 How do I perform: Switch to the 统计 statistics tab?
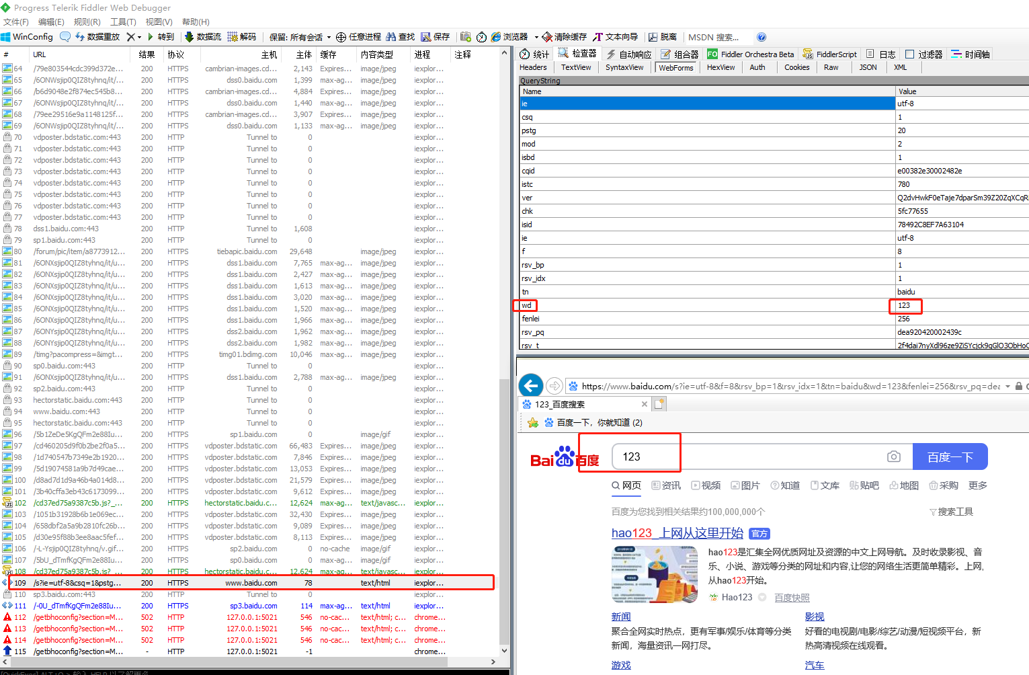[x=534, y=54]
